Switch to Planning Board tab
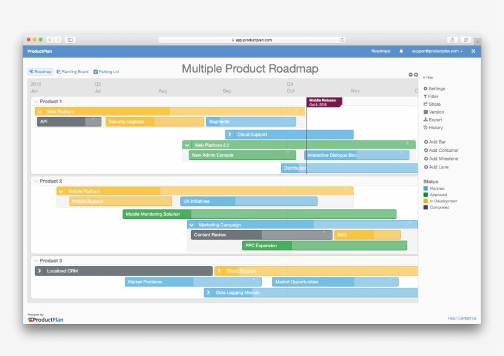Viewport: 504px width, 356px height. [73, 72]
